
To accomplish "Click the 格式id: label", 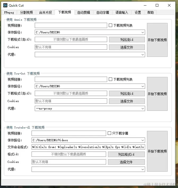I will pyautogui.click(x=13, y=154).
